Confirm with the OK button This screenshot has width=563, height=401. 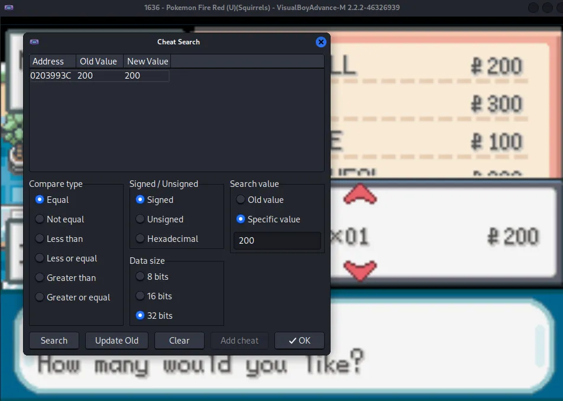299,341
